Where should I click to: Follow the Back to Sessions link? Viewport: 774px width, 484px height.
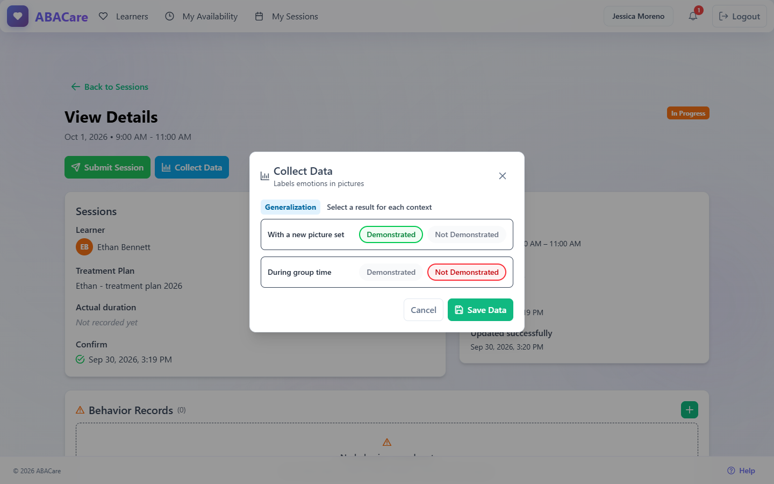point(110,87)
